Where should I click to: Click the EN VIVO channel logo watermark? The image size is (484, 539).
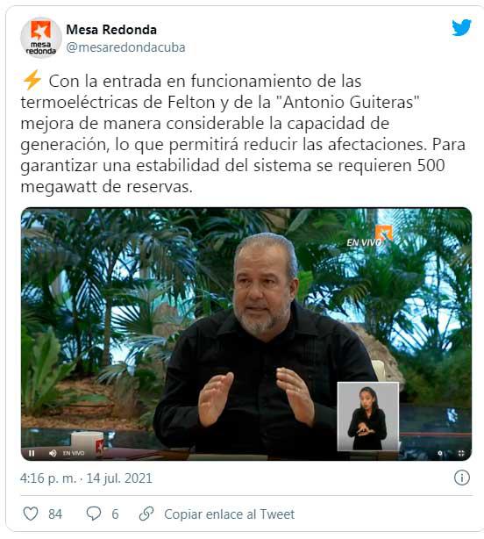(x=370, y=236)
